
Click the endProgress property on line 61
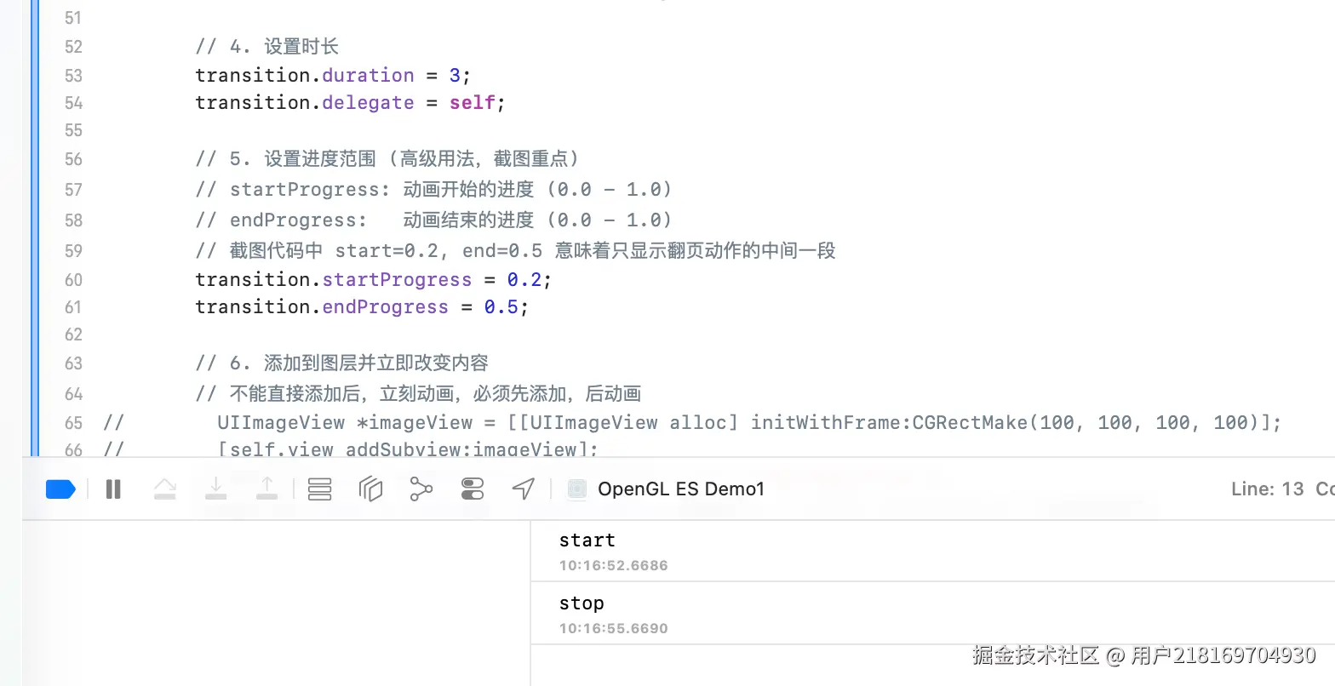(x=385, y=306)
